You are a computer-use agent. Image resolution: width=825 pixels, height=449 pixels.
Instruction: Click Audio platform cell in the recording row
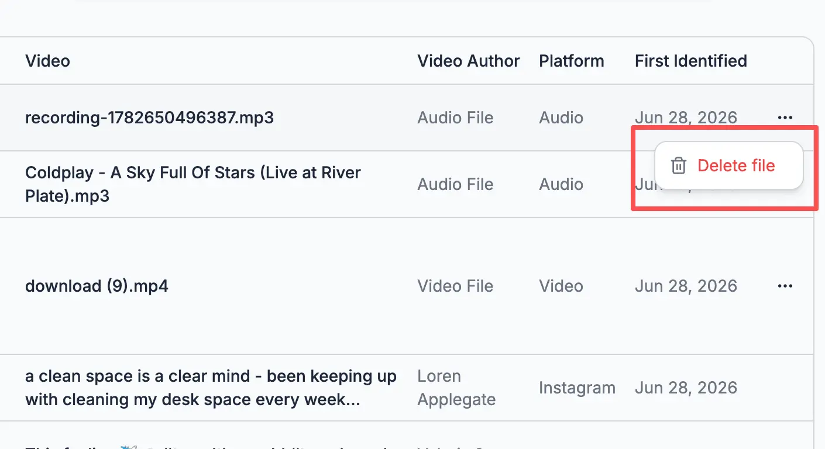(561, 118)
